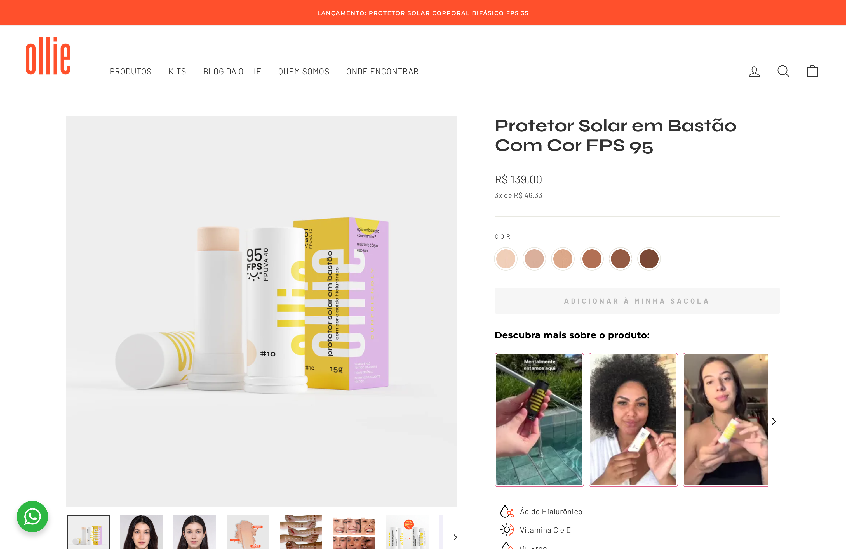Image resolution: width=846 pixels, height=549 pixels.
Task: Open the PRODUTOS menu
Action: pyautogui.click(x=130, y=71)
